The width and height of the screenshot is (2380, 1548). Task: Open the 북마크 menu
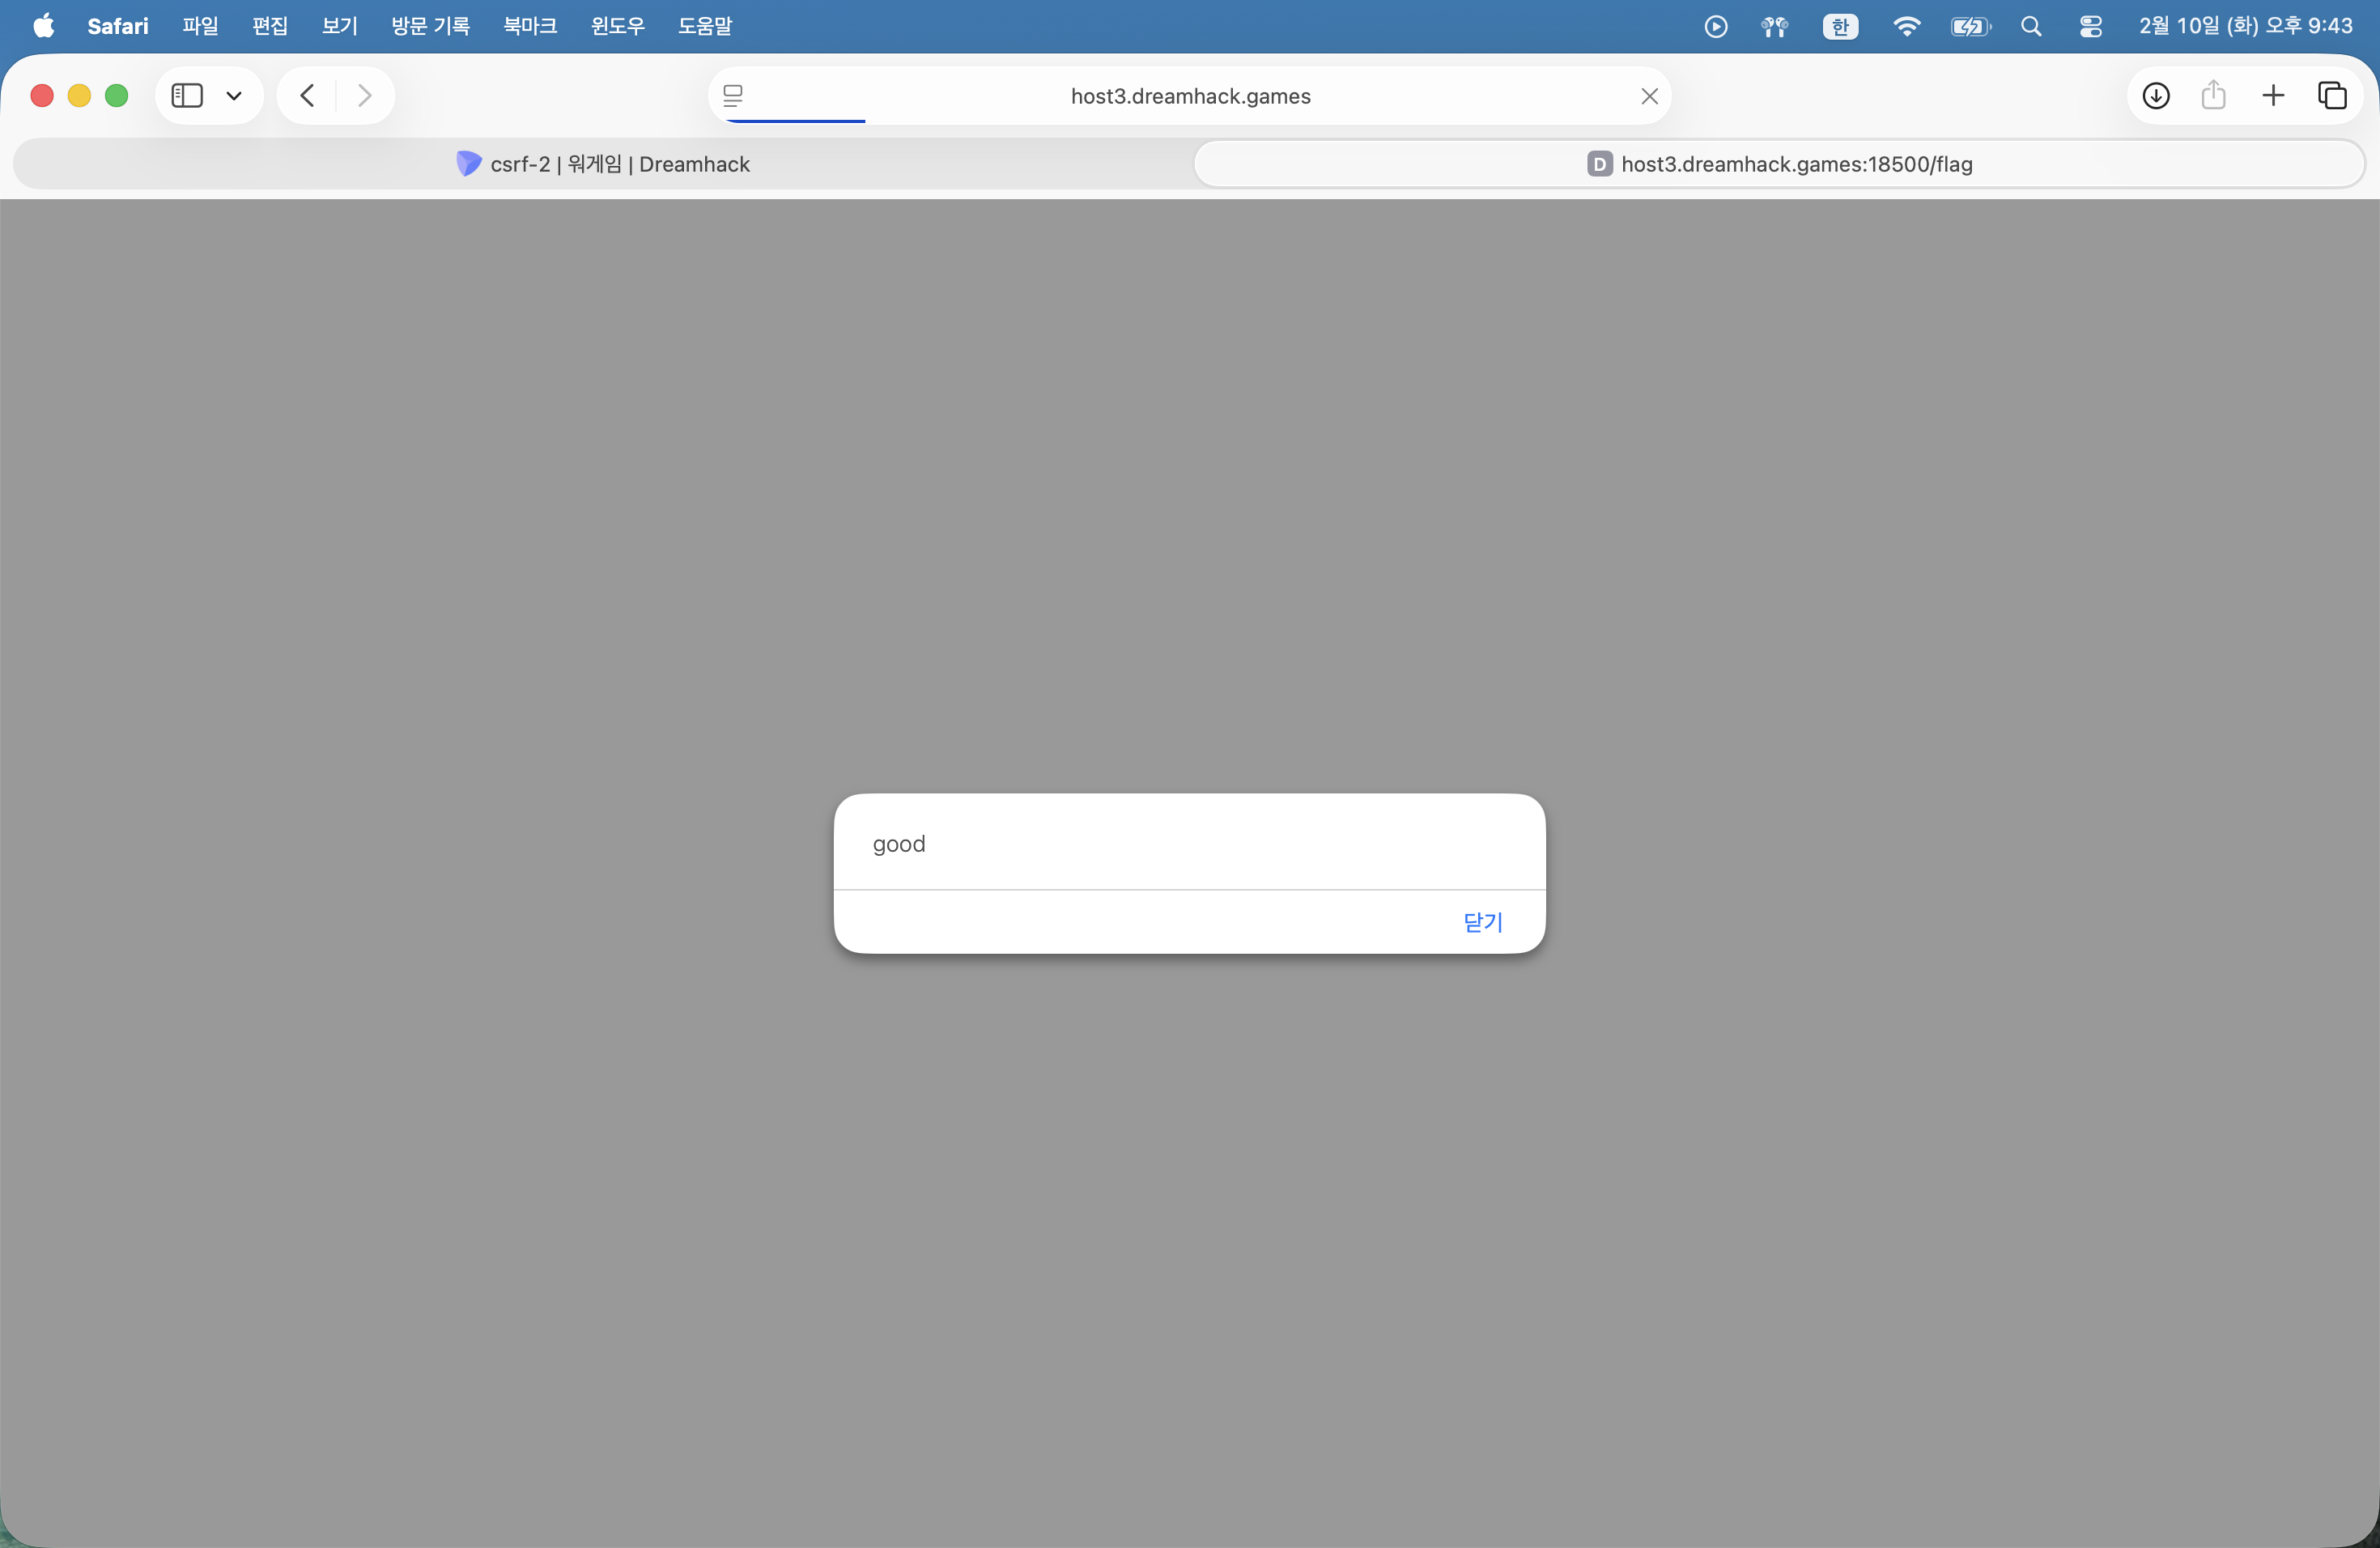(530, 26)
